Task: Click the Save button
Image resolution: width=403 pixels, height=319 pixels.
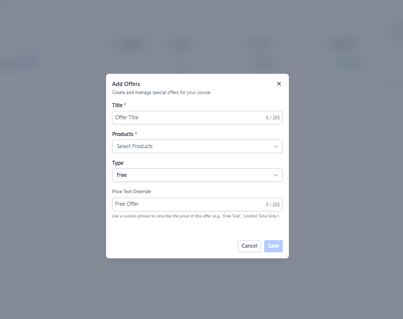Action: point(273,246)
